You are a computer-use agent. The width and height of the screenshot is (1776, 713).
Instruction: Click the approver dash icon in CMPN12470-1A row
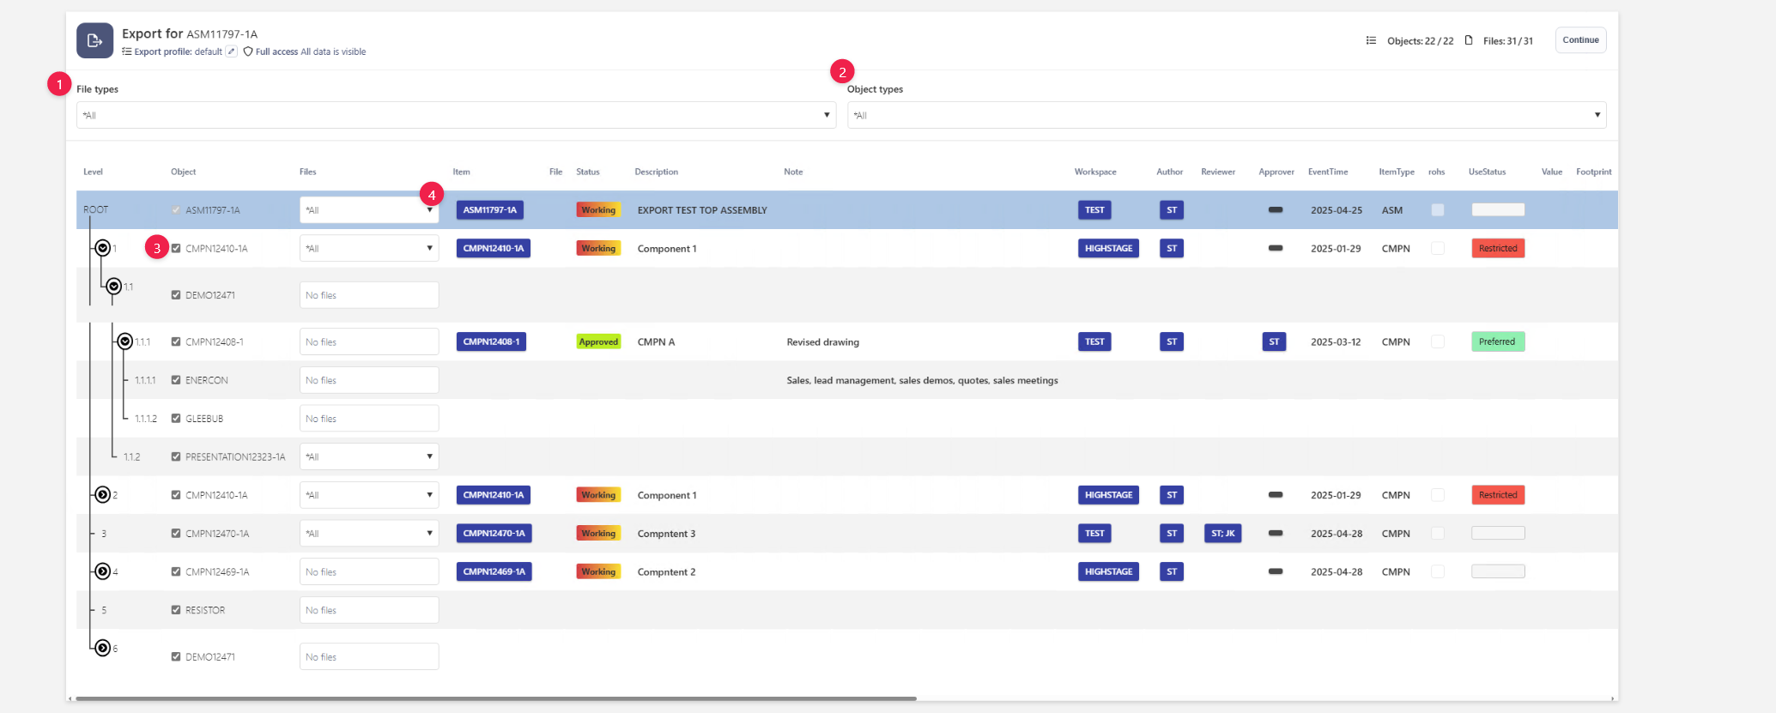(1276, 534)
